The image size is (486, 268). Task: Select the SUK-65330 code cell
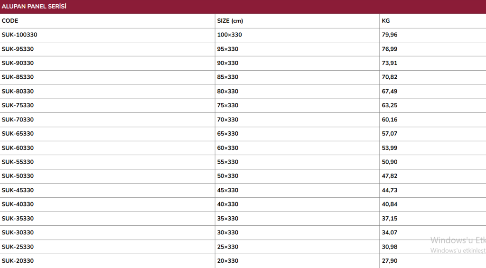click(x=18, y=133)
